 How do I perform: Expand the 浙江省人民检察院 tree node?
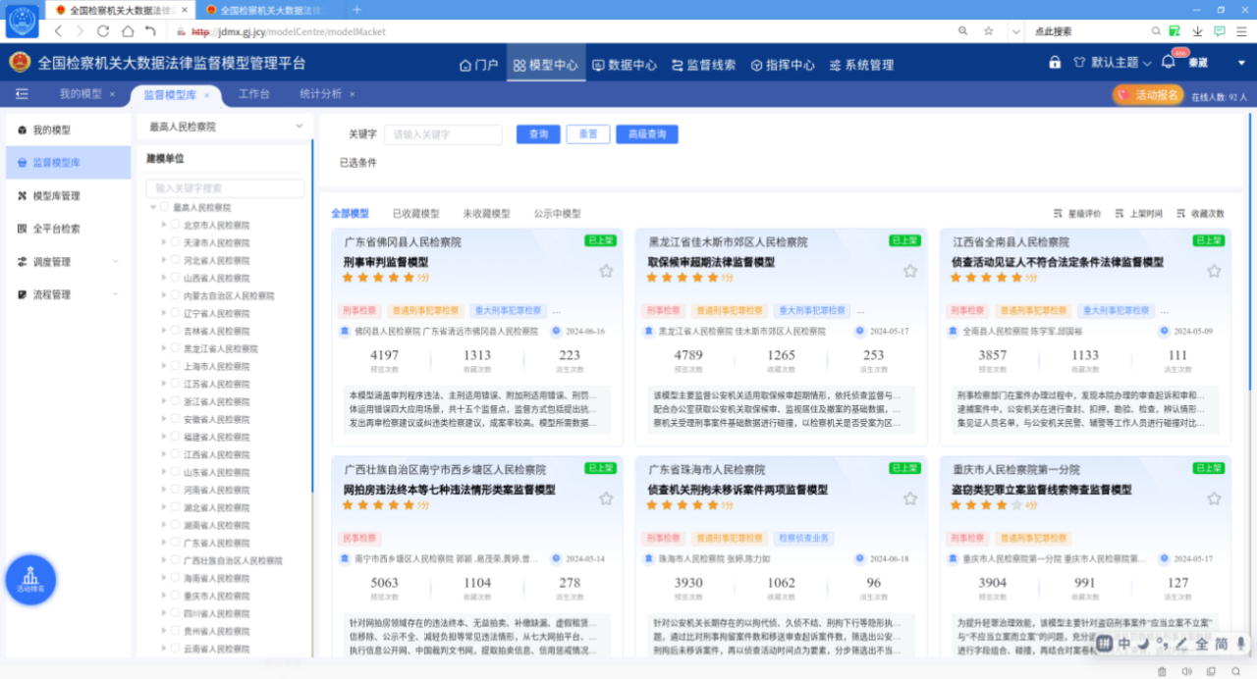[x=164, y=401]
